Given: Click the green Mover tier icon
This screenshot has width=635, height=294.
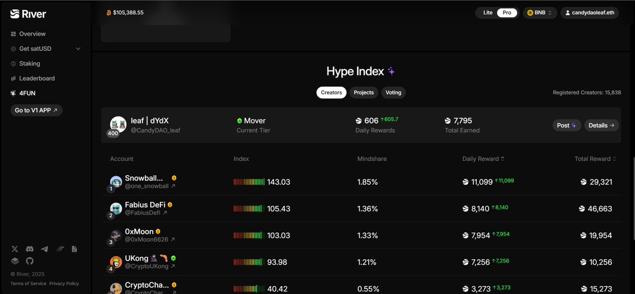Looking at the screenshot, I should point(239,121).
